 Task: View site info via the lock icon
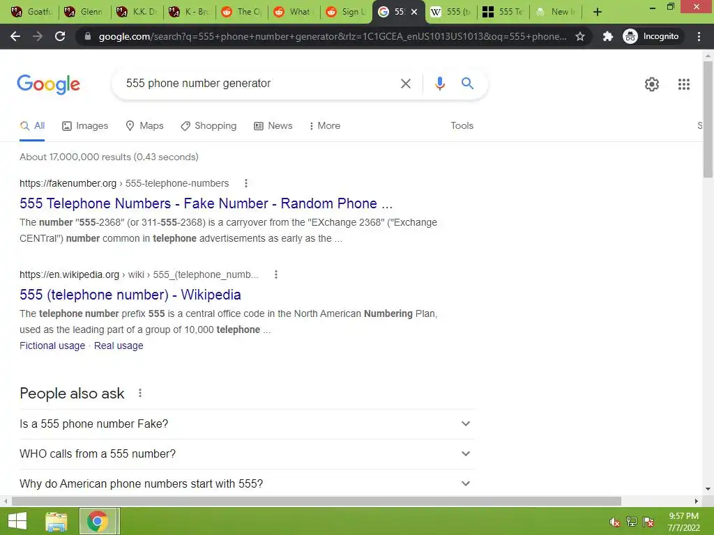pos(88,36)
